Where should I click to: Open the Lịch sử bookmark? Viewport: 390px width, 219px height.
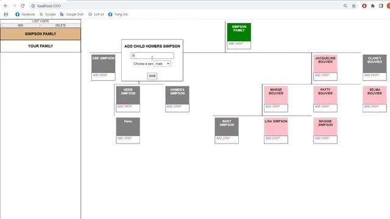coord(96,15)
